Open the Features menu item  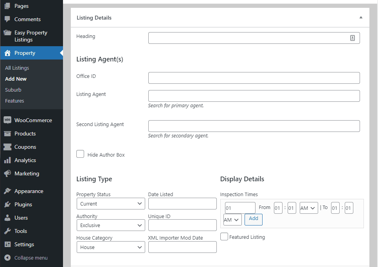pos(14,101)
